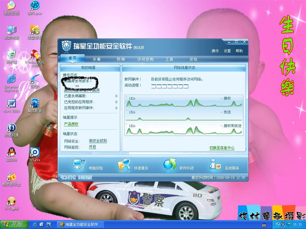This screenshot has width=306, height=229.
Task: Click 瑞星全功能安全软件 taskbar button
Action: pyautogui.click(x=80, y=225)
